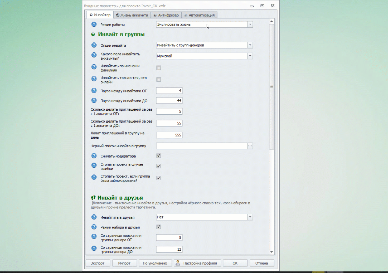Reset settings with По умолчанию

155,263
